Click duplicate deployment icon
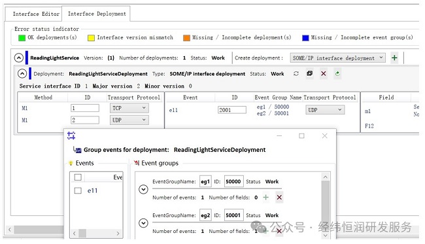 coord(309,73)
